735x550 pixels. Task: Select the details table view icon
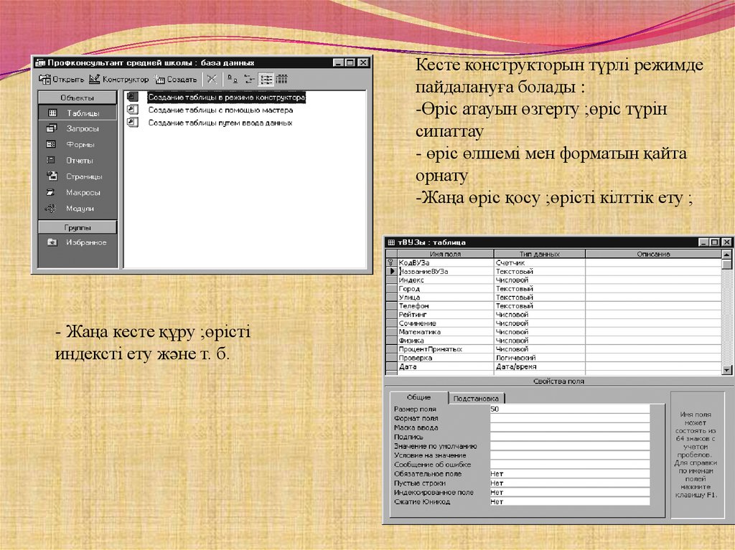pyautogui.click(x=281, y=79)
